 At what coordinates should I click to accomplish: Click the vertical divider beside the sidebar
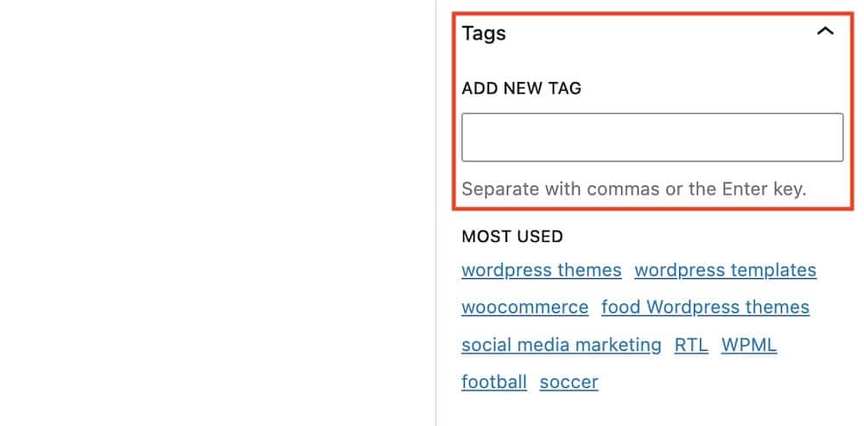[x=435, y=213]
